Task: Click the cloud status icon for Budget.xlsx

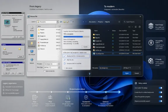Action: (x=113, y=41)
